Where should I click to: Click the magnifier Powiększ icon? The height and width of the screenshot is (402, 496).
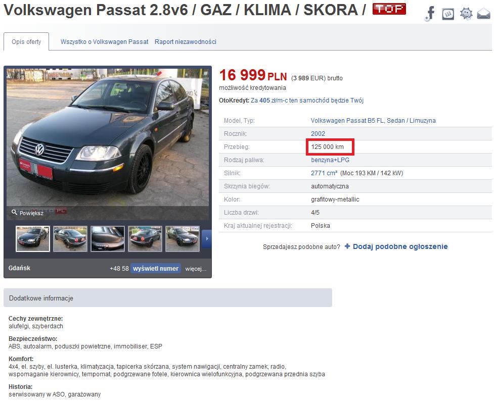pos(14,212)
